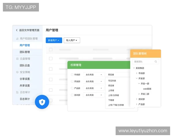Click the 日志审计 document icon
173x138 pixels.
pyautogui.click(x=17, y=92)
